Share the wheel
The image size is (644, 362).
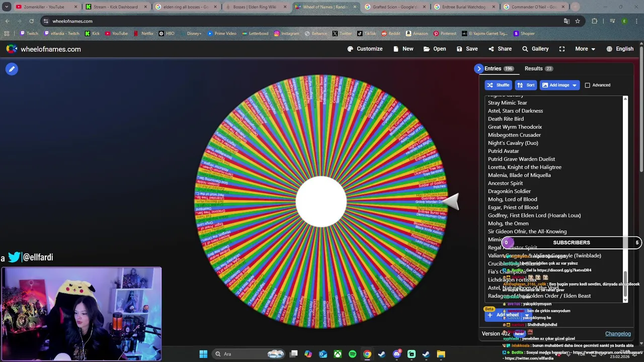(500, 49)
